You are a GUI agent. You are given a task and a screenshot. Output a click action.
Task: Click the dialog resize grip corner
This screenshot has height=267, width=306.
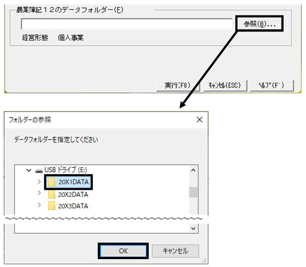point(204,260)
